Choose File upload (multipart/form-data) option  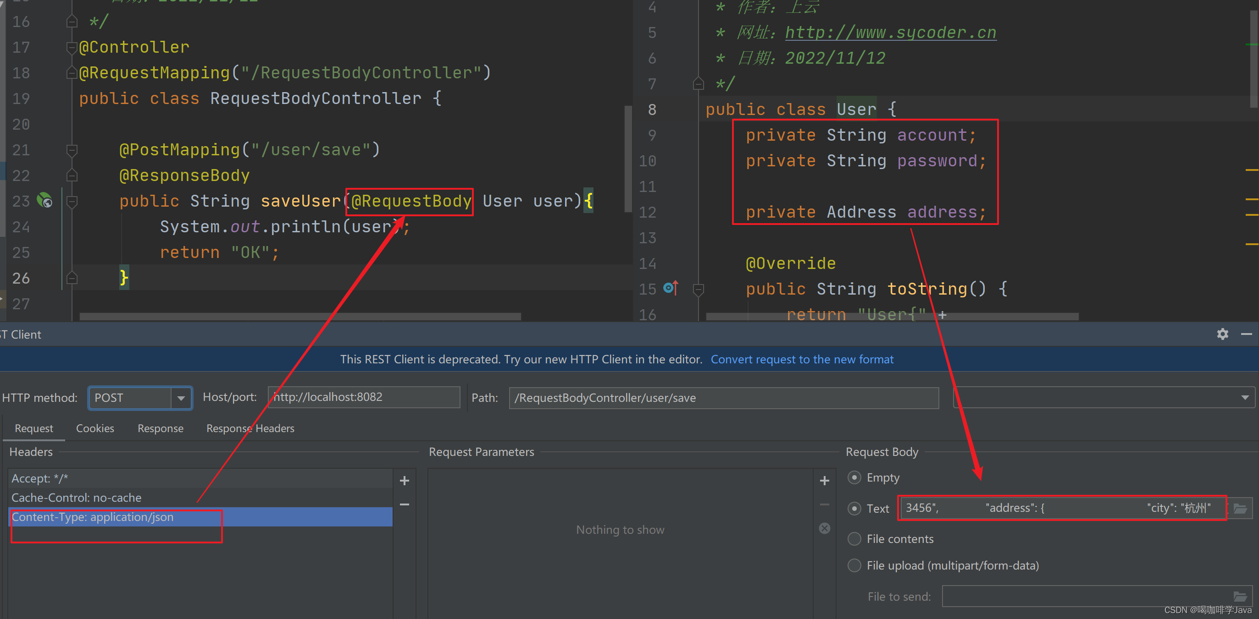[854, 565]
